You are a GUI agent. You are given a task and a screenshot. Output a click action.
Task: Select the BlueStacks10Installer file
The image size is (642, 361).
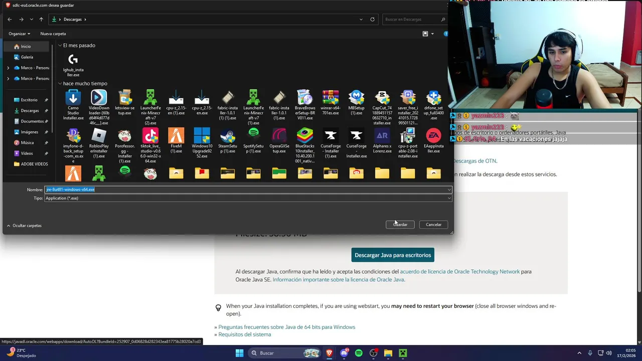[305, 146]
